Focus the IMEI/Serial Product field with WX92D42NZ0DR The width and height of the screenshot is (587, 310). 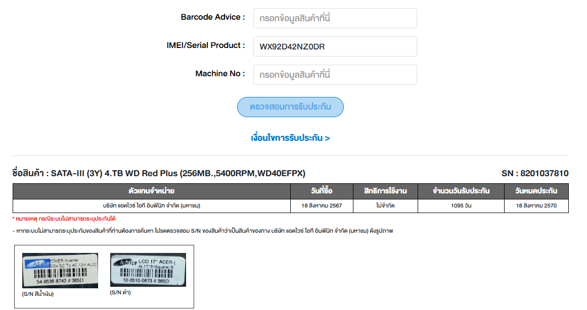(x=335, y=46)
